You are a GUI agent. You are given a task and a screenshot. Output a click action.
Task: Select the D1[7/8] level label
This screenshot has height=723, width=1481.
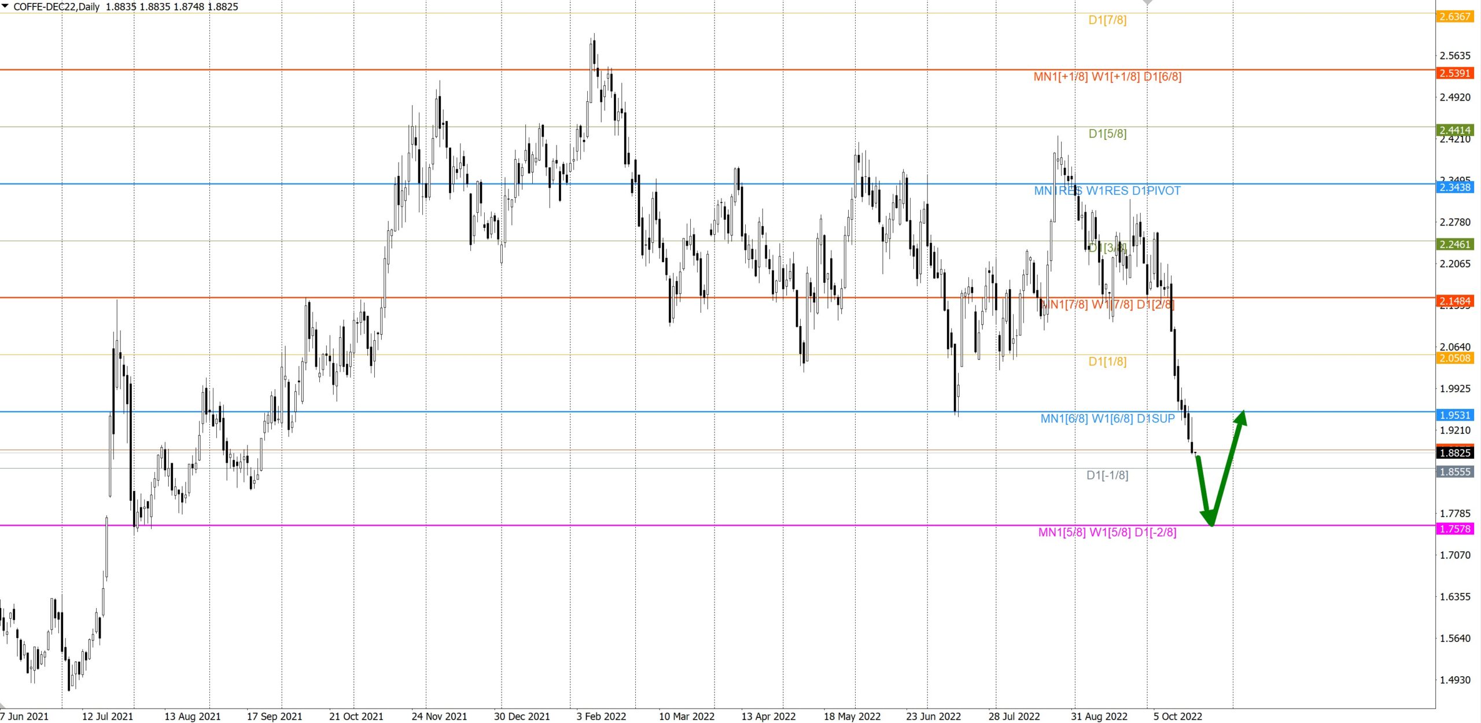[x=1107, y=20]
